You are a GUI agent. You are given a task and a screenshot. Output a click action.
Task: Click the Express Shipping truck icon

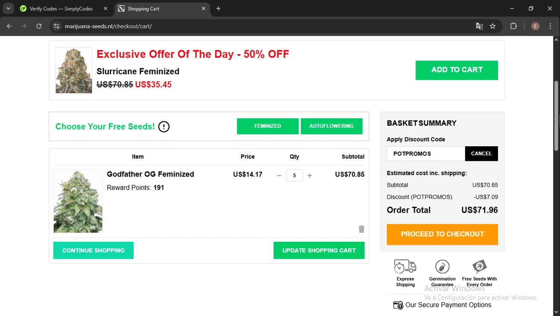tap(405, 266)
